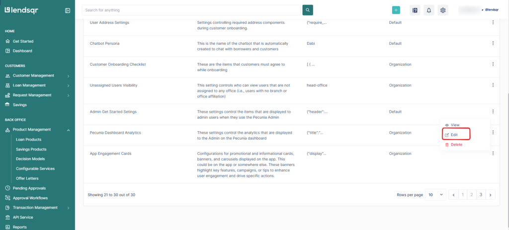Open the help guide icon in the top bar

coord(415,10)
